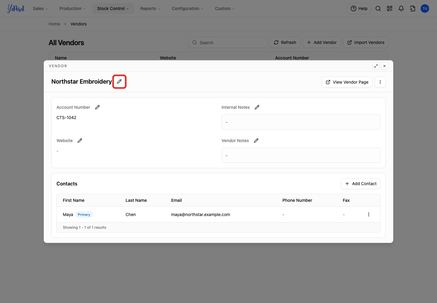Click the Showing 1 - 1 of 1 results text
Viewport: 437px width, 303px height.
[x=85, y=228]
